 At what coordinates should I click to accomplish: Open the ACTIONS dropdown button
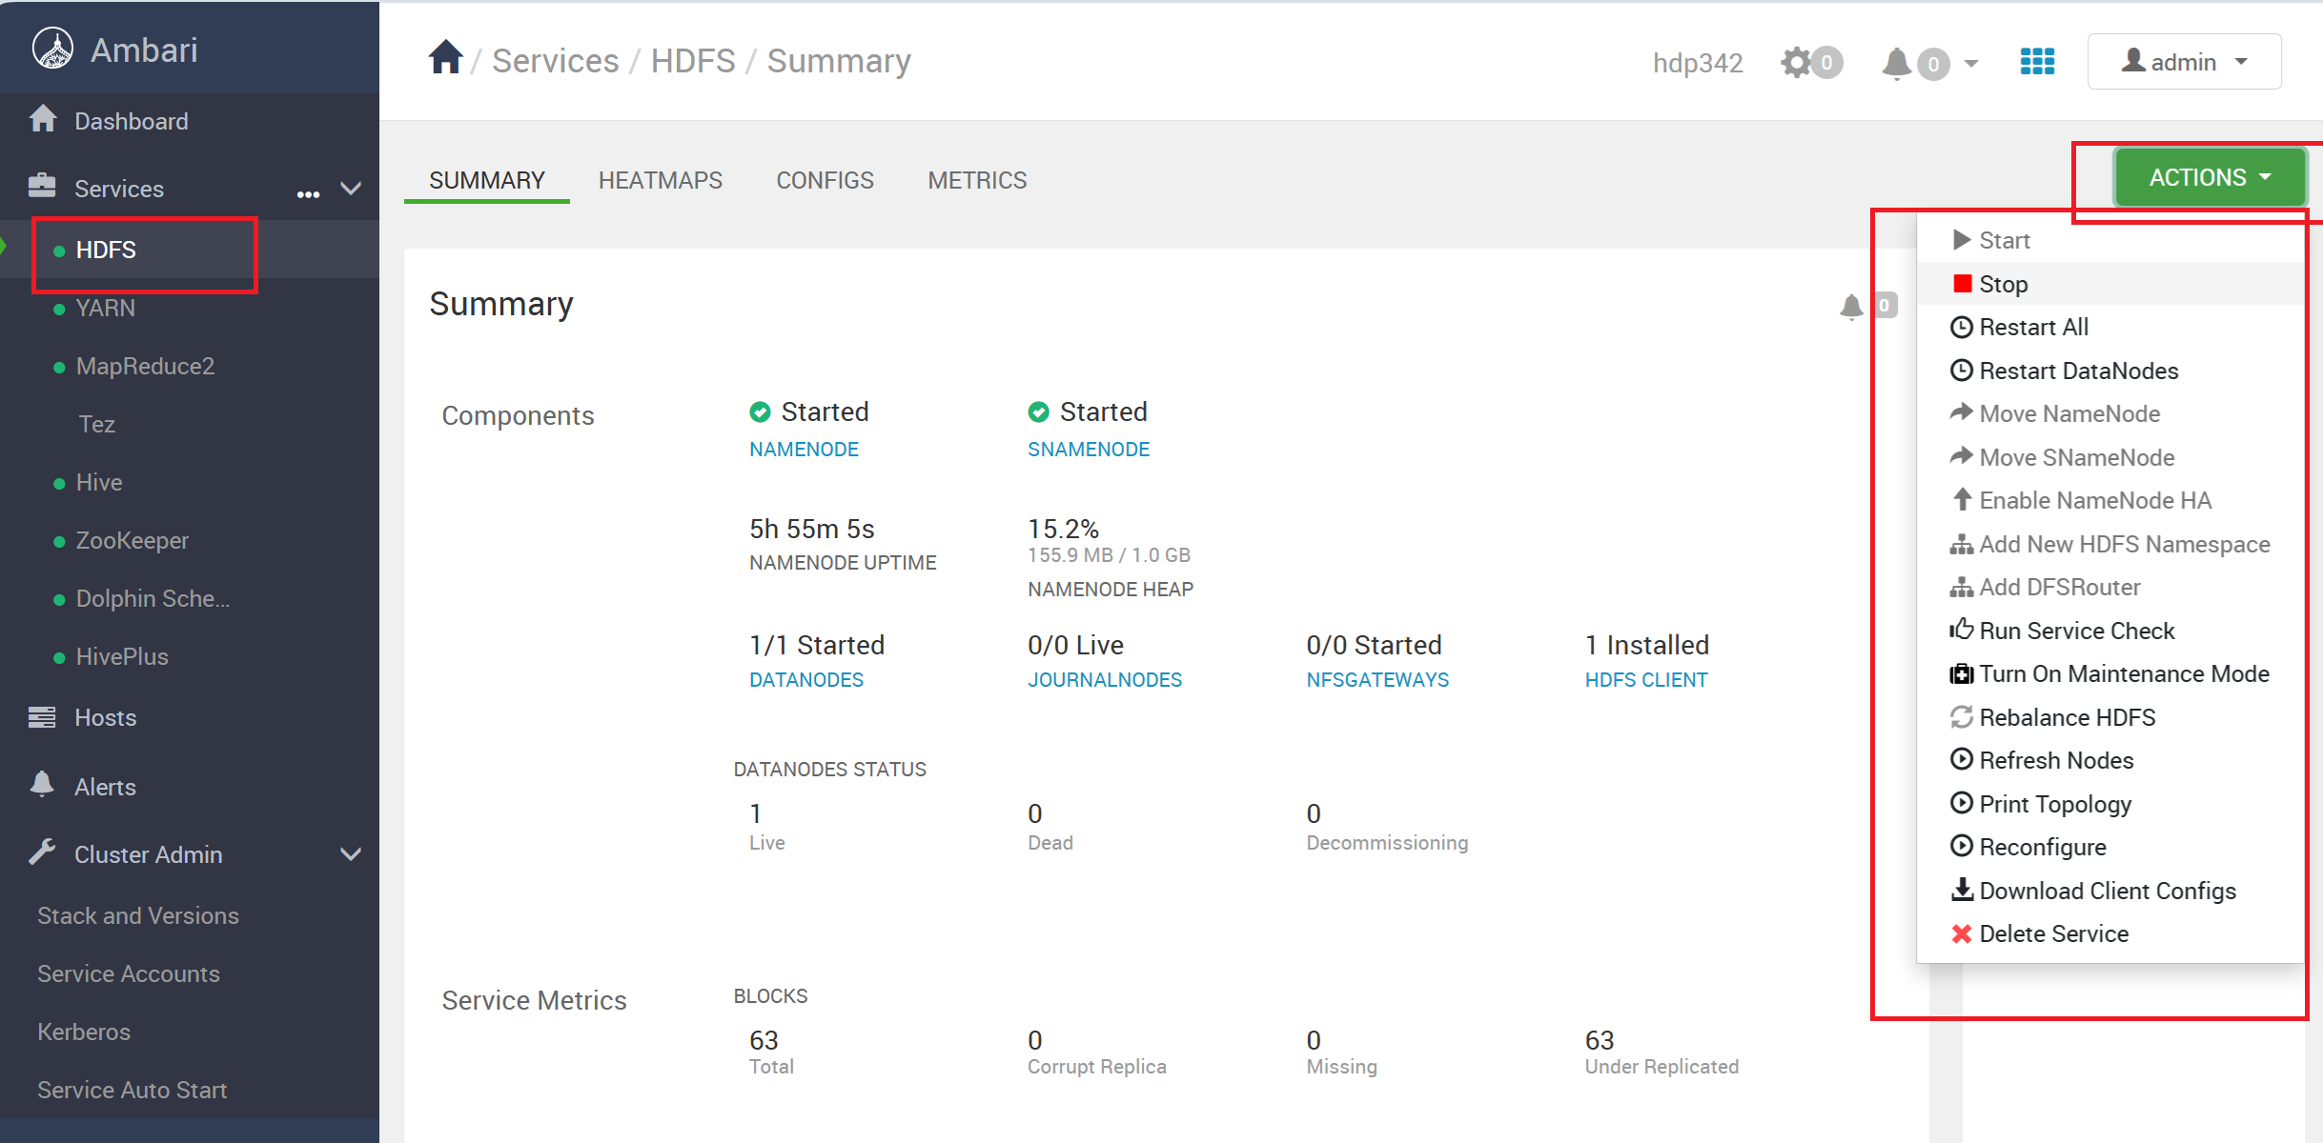(x=2210, y=177)
